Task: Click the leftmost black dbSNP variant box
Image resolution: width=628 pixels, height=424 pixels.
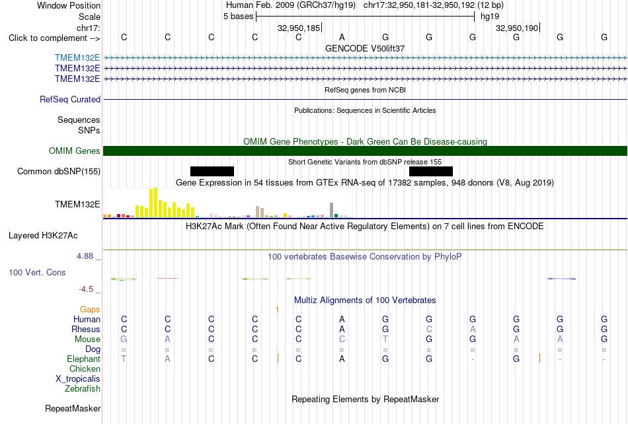Action: (212, 171)
